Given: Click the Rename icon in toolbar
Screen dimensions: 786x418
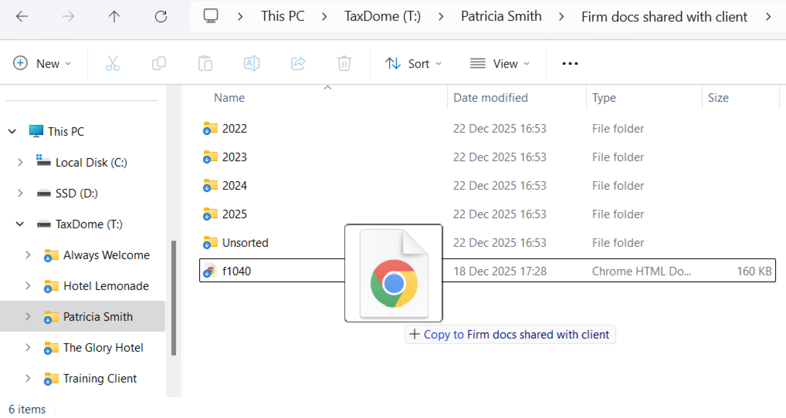Looking at the screenshot, I should [251, 64].
